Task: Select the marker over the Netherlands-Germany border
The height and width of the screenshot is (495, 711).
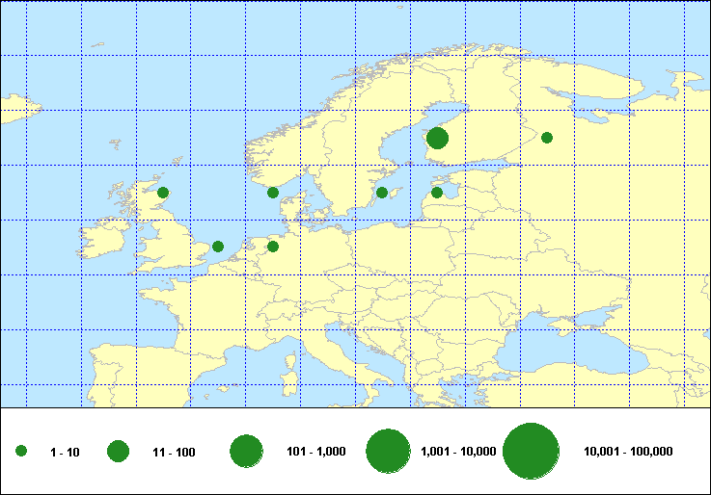Action: [x=273, y=247]
